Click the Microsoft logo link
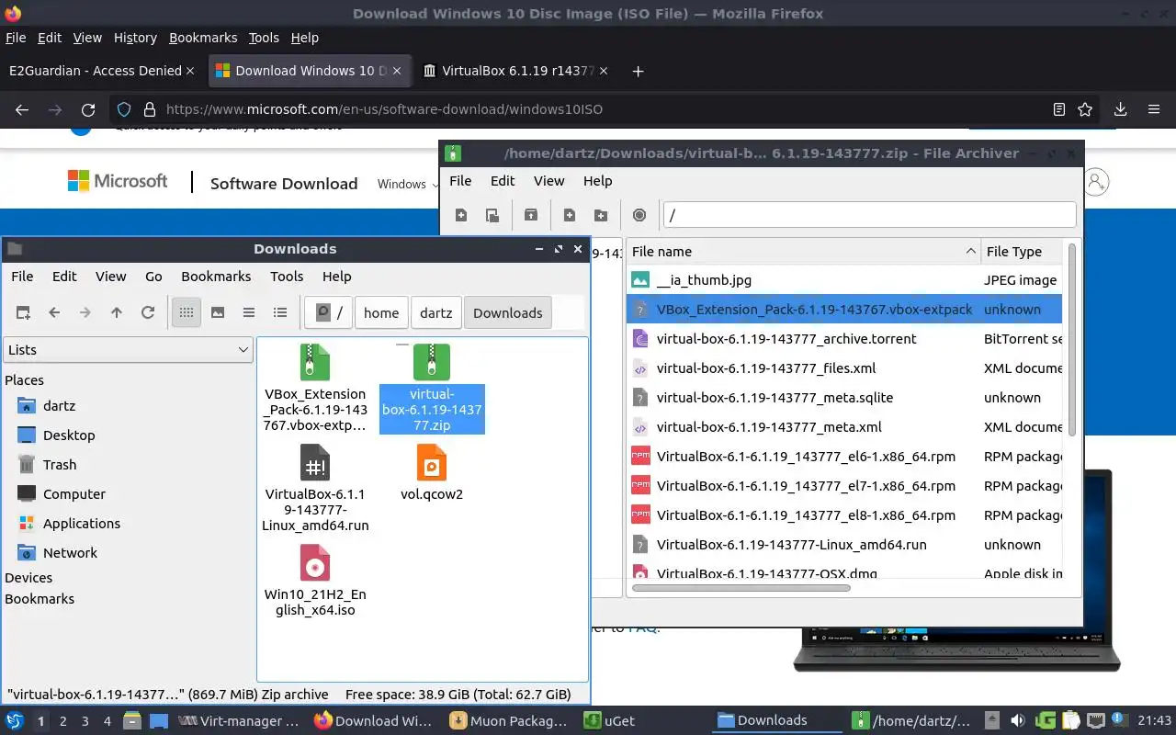 tap(118, 181)
